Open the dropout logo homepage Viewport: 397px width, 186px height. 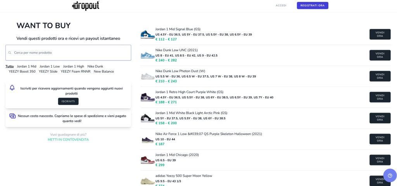86,5
